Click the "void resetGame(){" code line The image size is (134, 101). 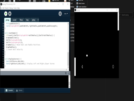[x=11, y=33]
